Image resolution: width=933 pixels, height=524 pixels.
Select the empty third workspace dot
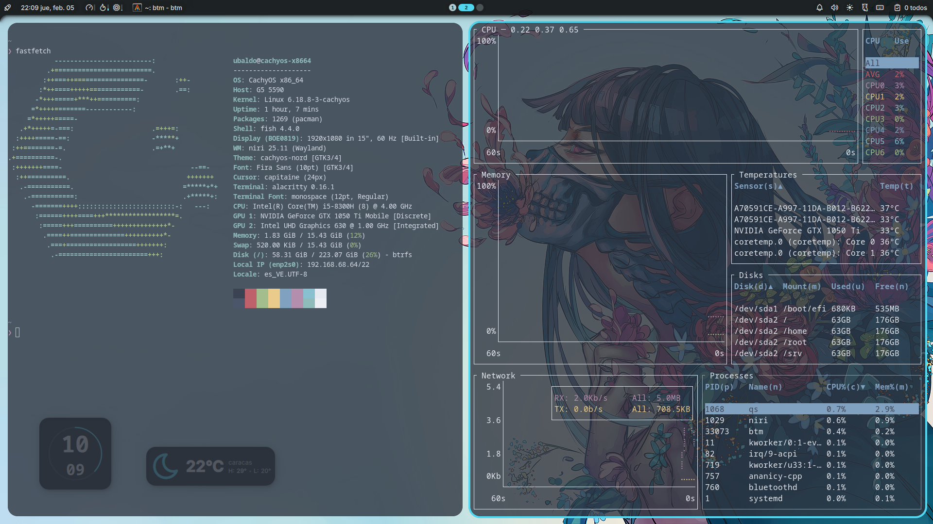coord(480,8)
